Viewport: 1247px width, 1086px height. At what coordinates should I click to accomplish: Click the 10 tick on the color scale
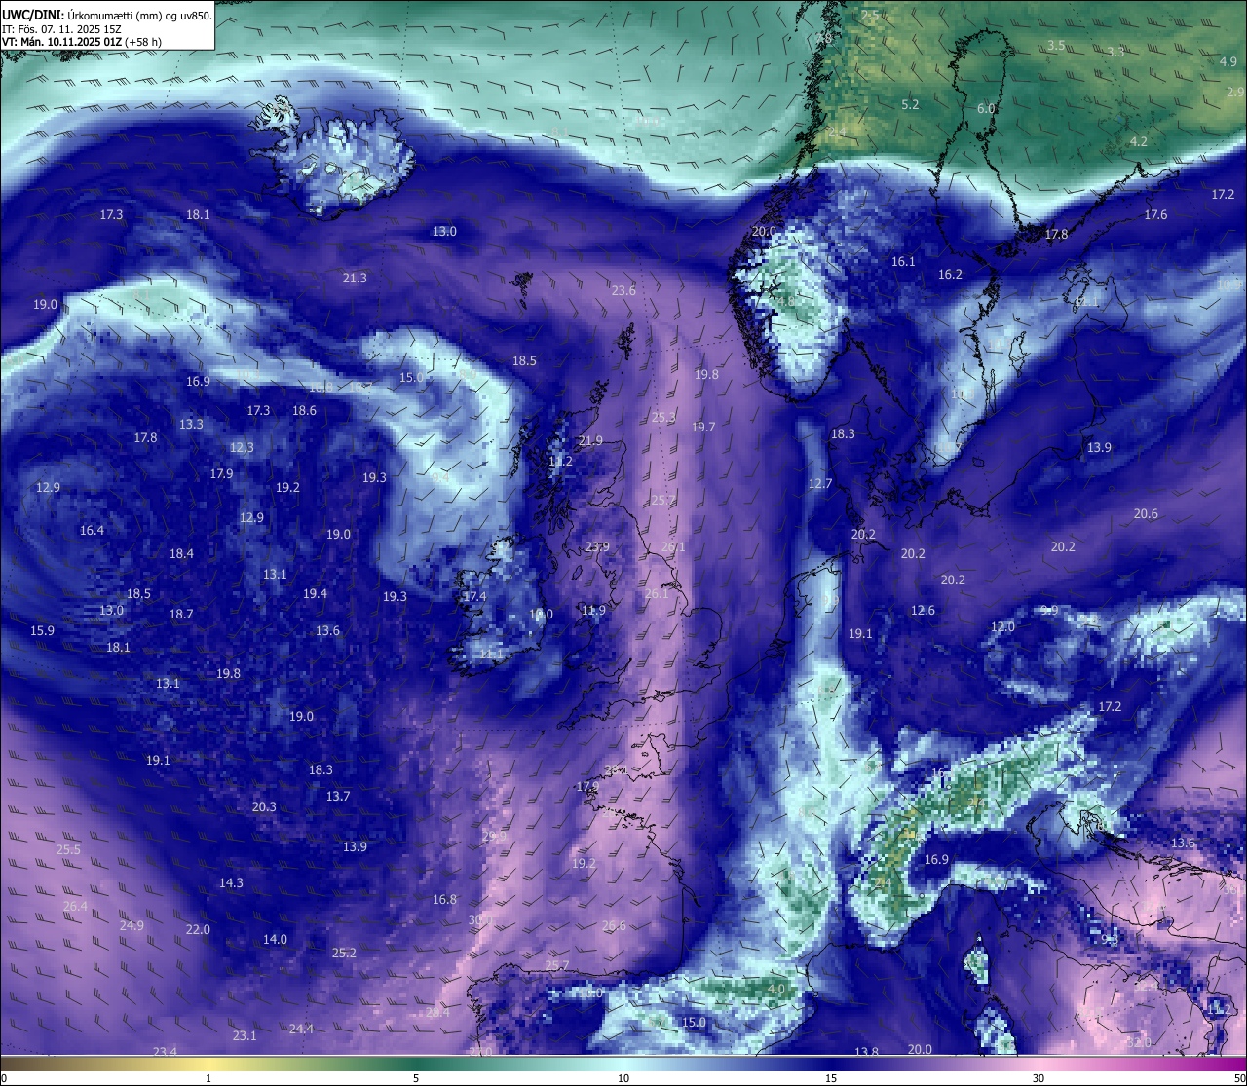[623, 1078]
